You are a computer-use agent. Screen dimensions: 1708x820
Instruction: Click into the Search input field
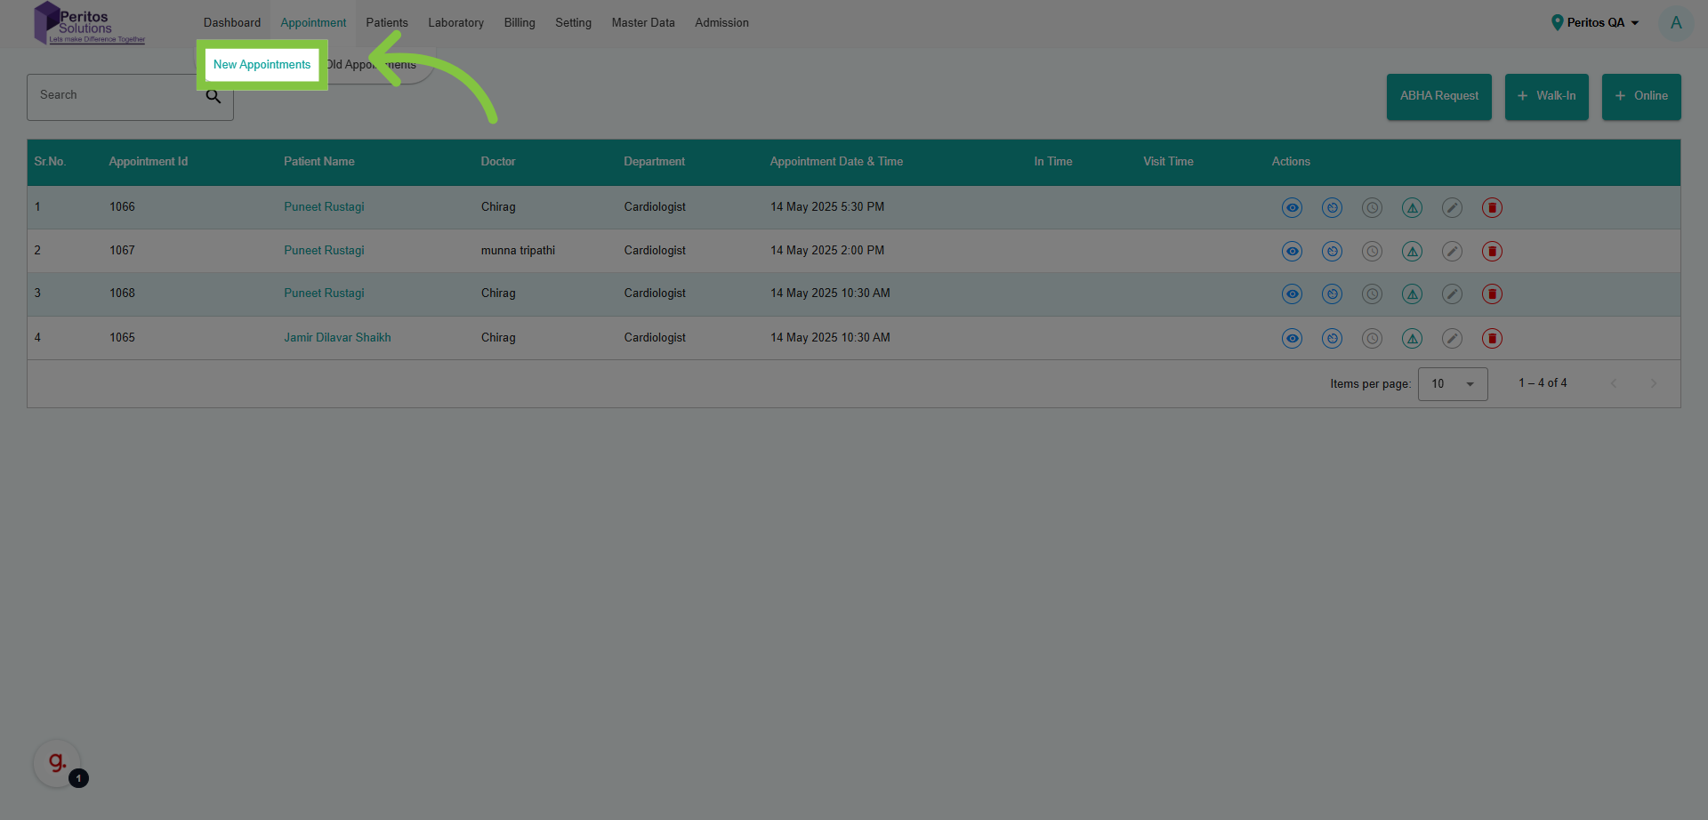click(116, 96)
